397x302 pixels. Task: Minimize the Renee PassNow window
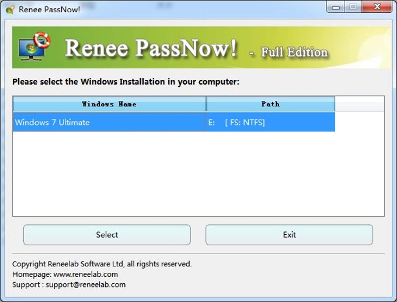[x=336, y=7]
